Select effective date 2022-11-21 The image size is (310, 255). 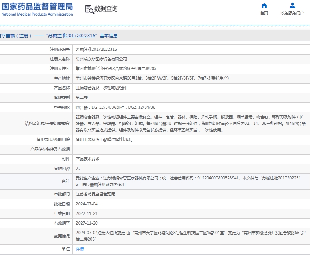click(x=87, y=213)
